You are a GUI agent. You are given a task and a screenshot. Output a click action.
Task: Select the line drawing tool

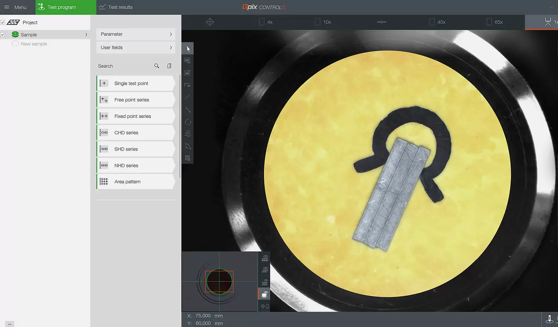188,97
